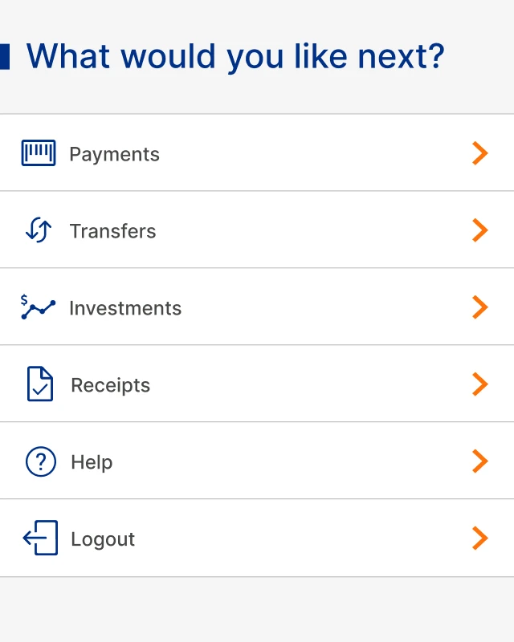
Task: Click the Logout door arrow icon
Action: click(x=40, y=538)
